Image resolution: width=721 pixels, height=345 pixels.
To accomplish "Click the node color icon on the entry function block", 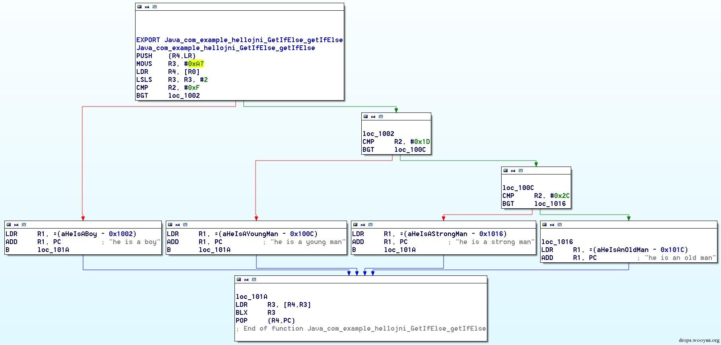I will pyautogui.click(x=140, y=7).
